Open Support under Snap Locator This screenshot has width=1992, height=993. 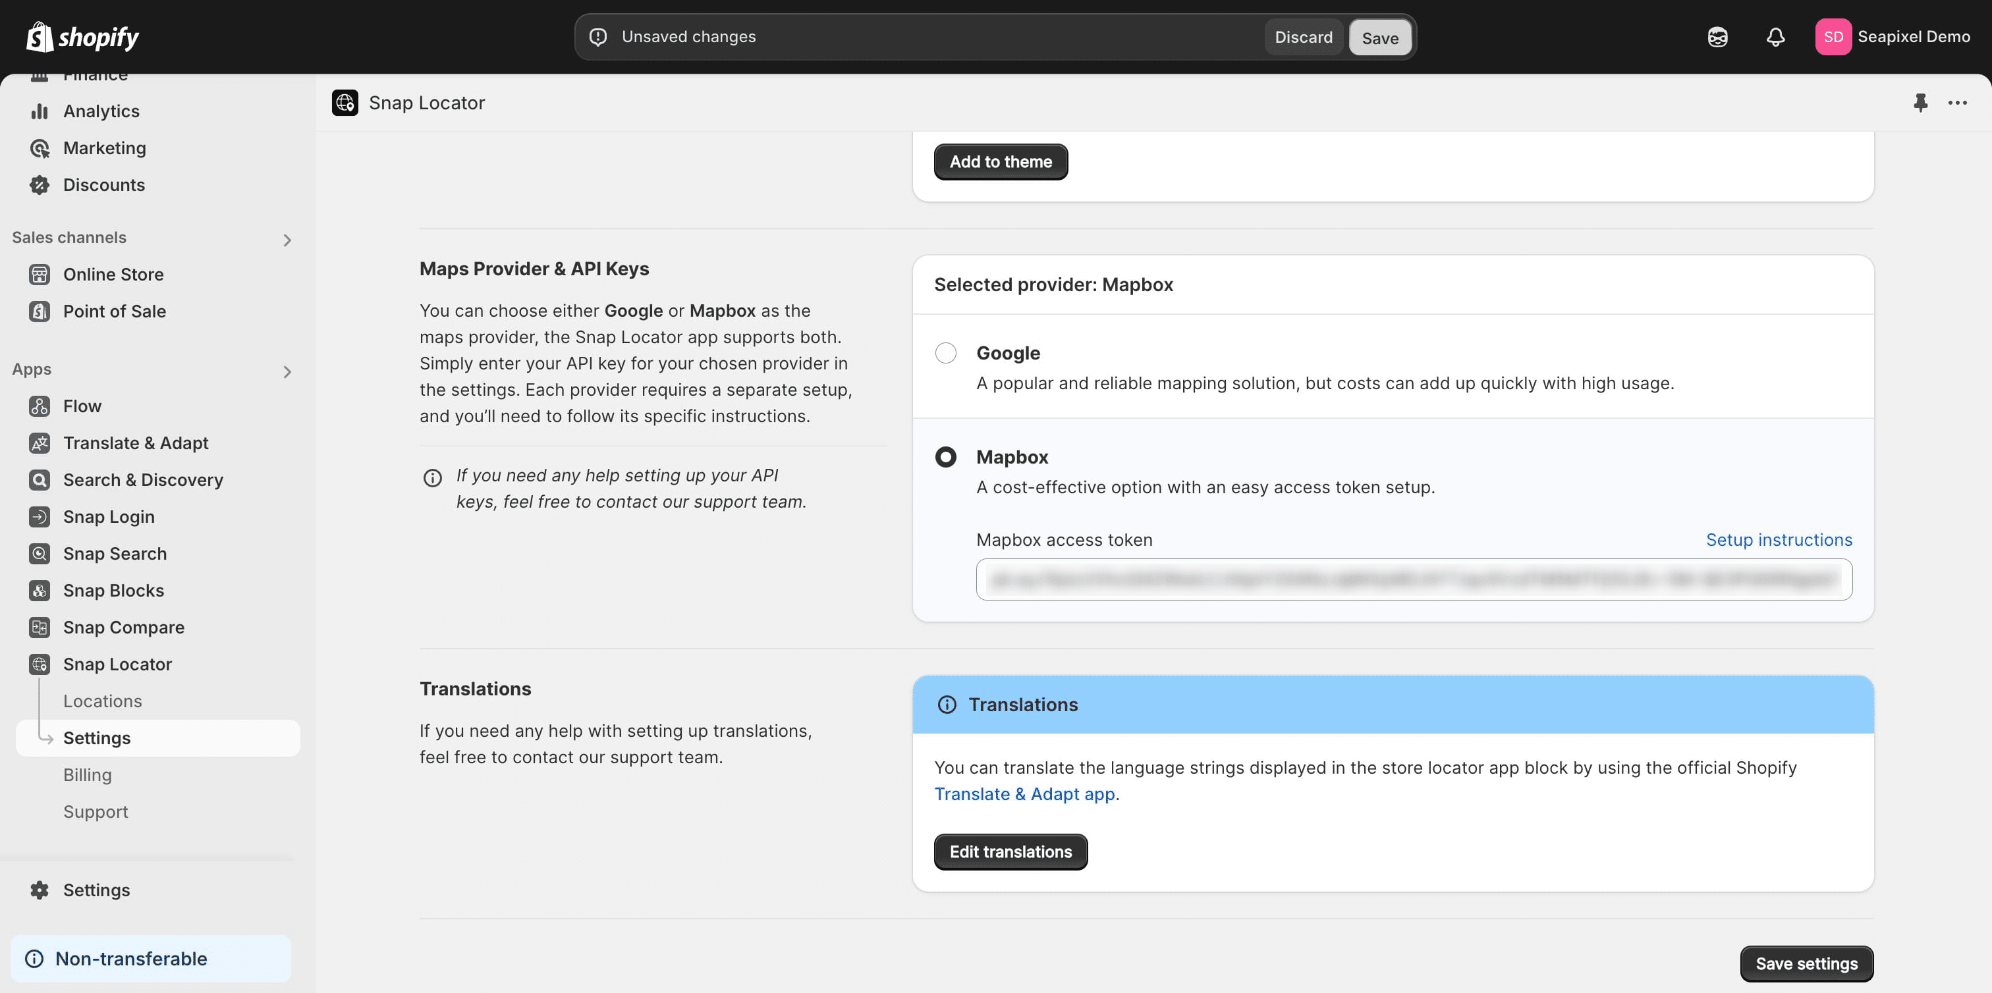96,811
